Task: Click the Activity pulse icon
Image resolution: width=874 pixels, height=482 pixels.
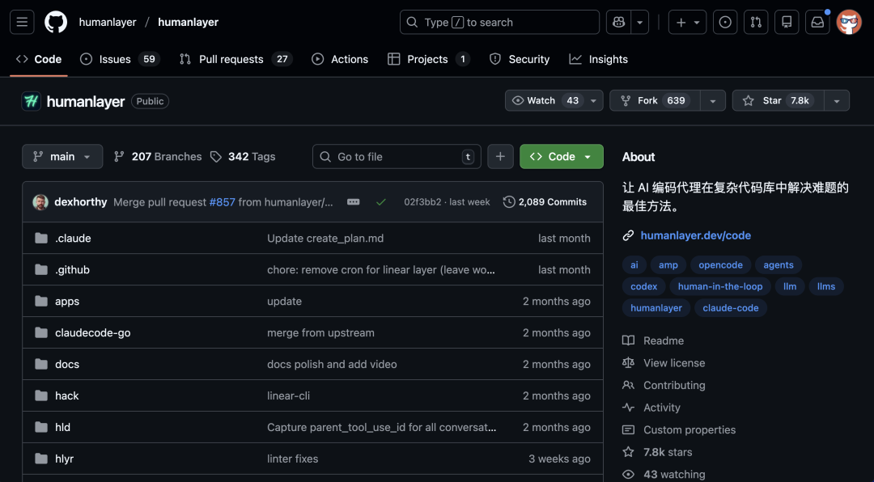Action: (628, 408)
